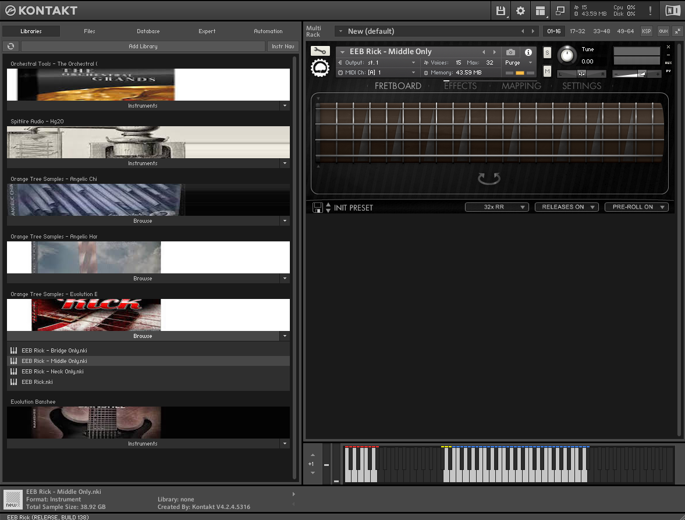Click the fretboard flip rotate icon

[x=489, y=178]
